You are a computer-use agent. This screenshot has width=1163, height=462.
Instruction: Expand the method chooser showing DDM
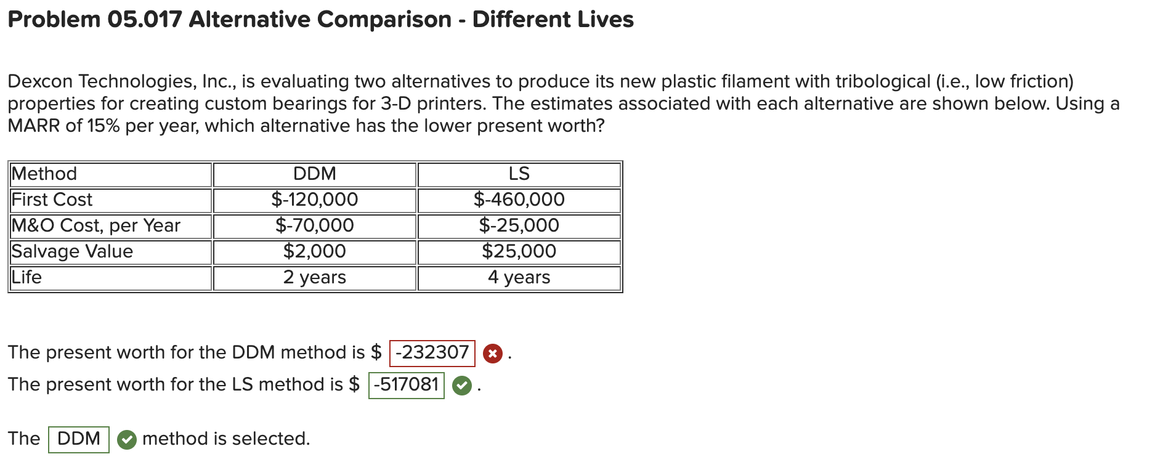[x=79, y=439]
